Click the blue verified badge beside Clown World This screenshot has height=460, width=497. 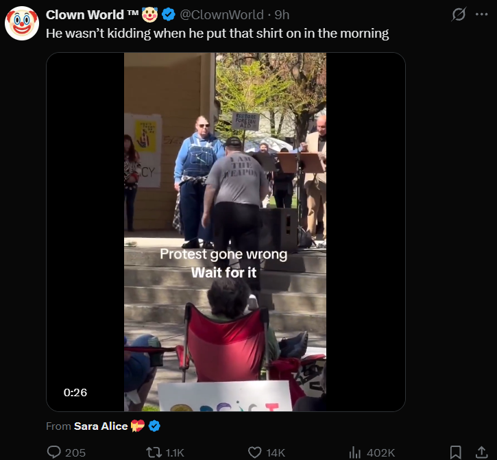169,14
